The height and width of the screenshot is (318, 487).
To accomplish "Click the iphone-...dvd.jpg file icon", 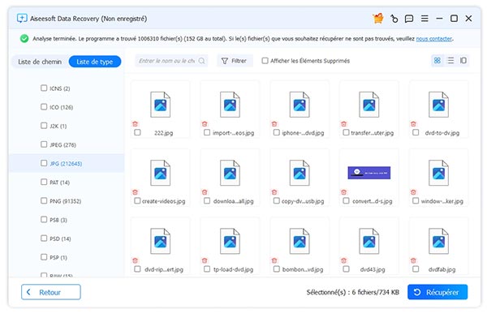I will coord(300,105).
